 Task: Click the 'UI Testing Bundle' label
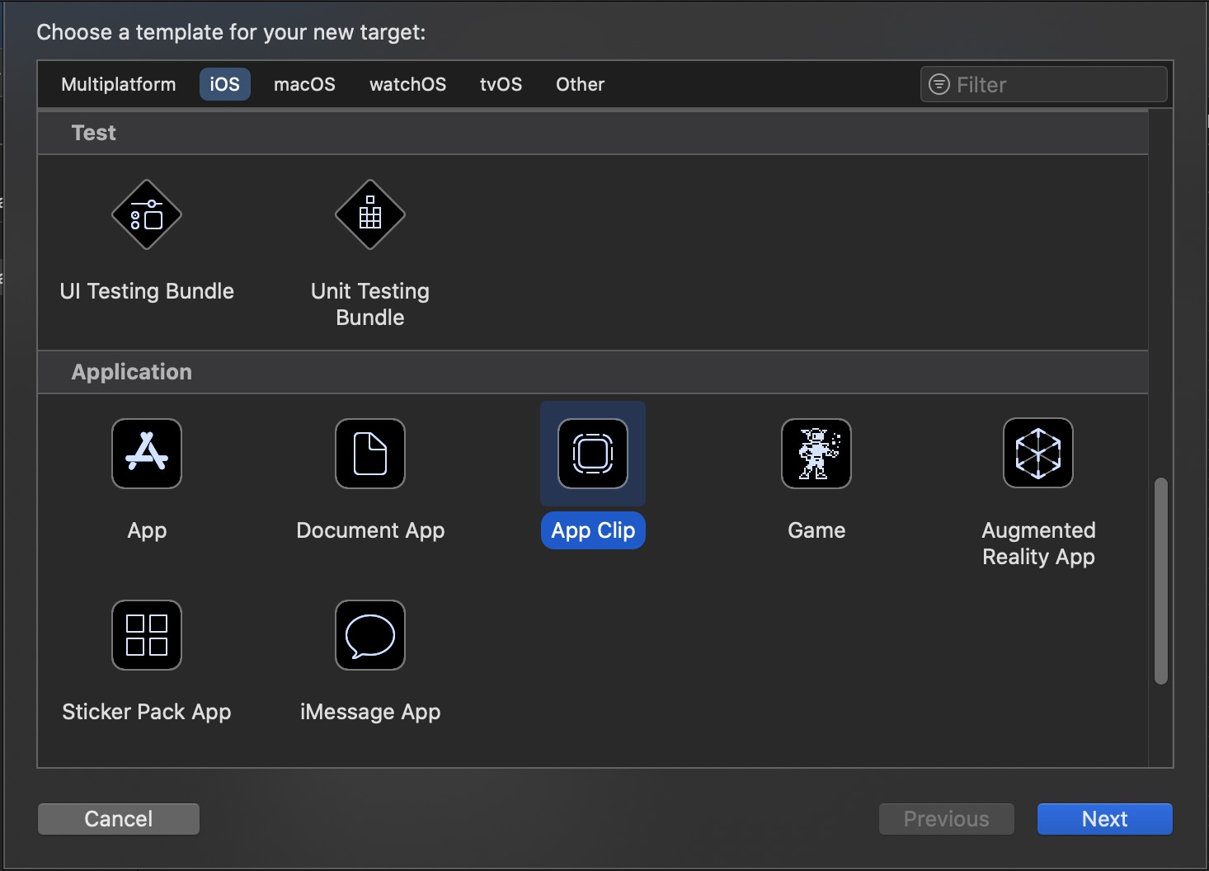tap(147, 291)
